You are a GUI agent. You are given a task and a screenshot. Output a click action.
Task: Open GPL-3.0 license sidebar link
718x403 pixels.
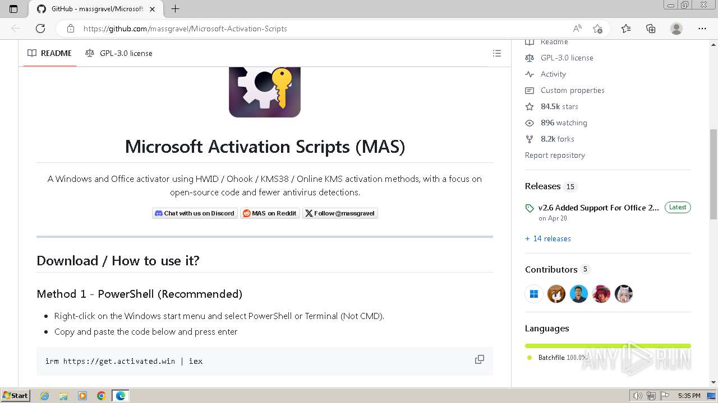pos(567,58)
